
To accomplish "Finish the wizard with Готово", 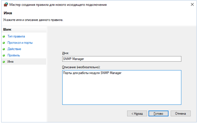I will click(158, 113).
